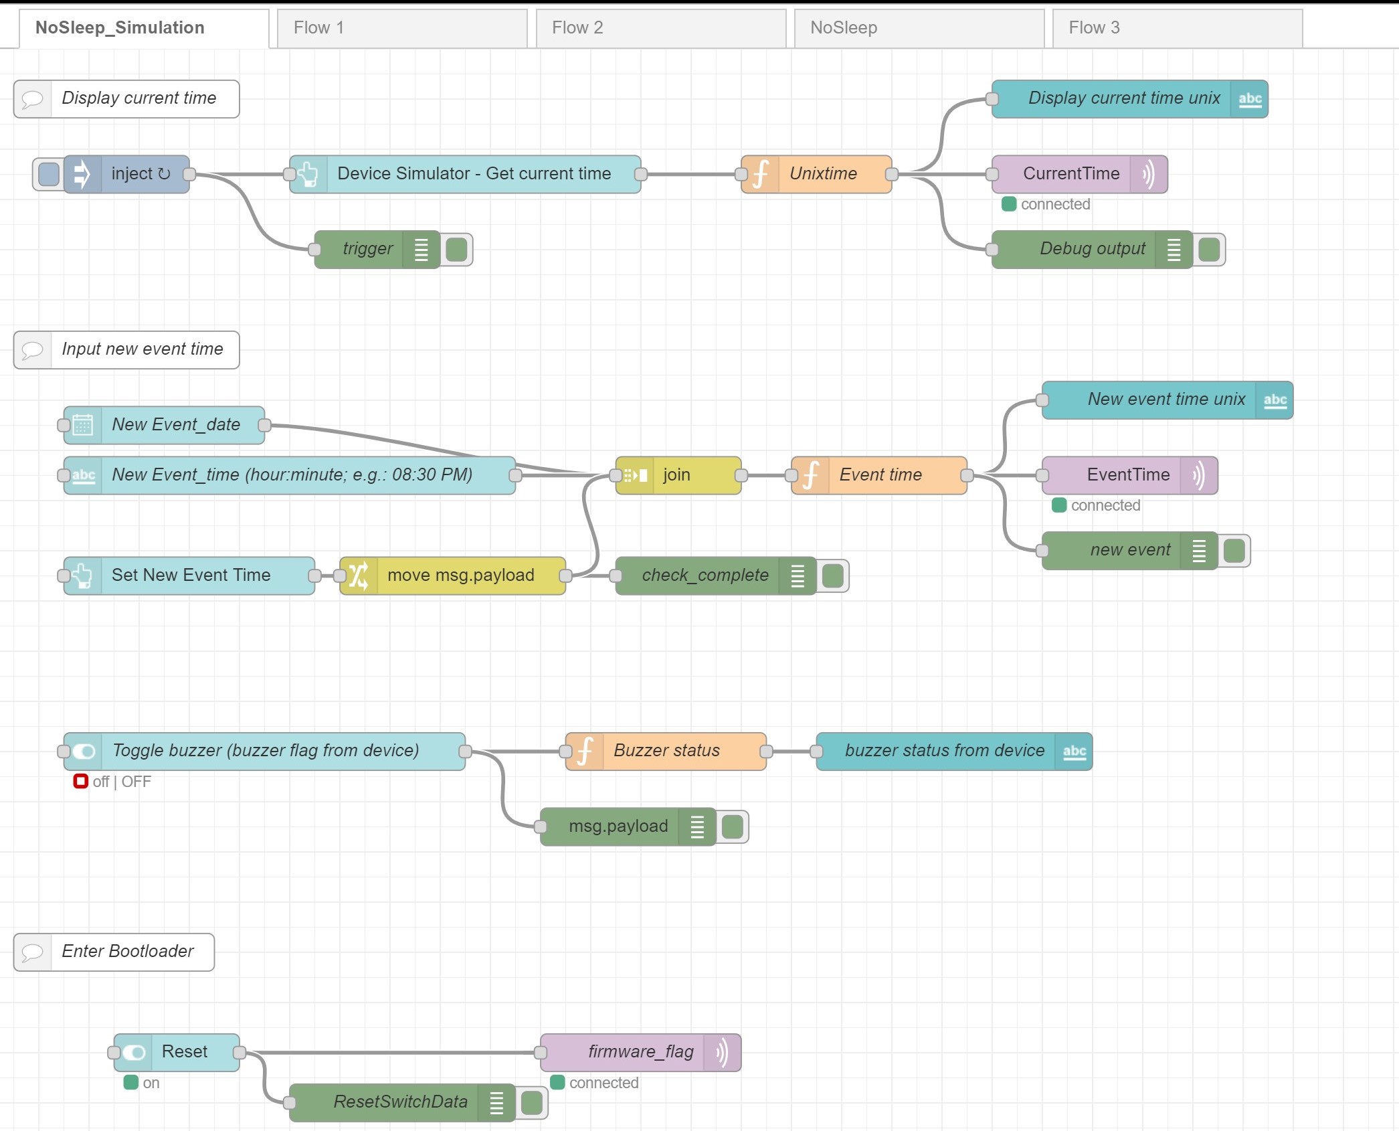The width and height of the screenshot is (1399, 1131).
Task: Select the Set New Event Time node
Action: point(191,576)
